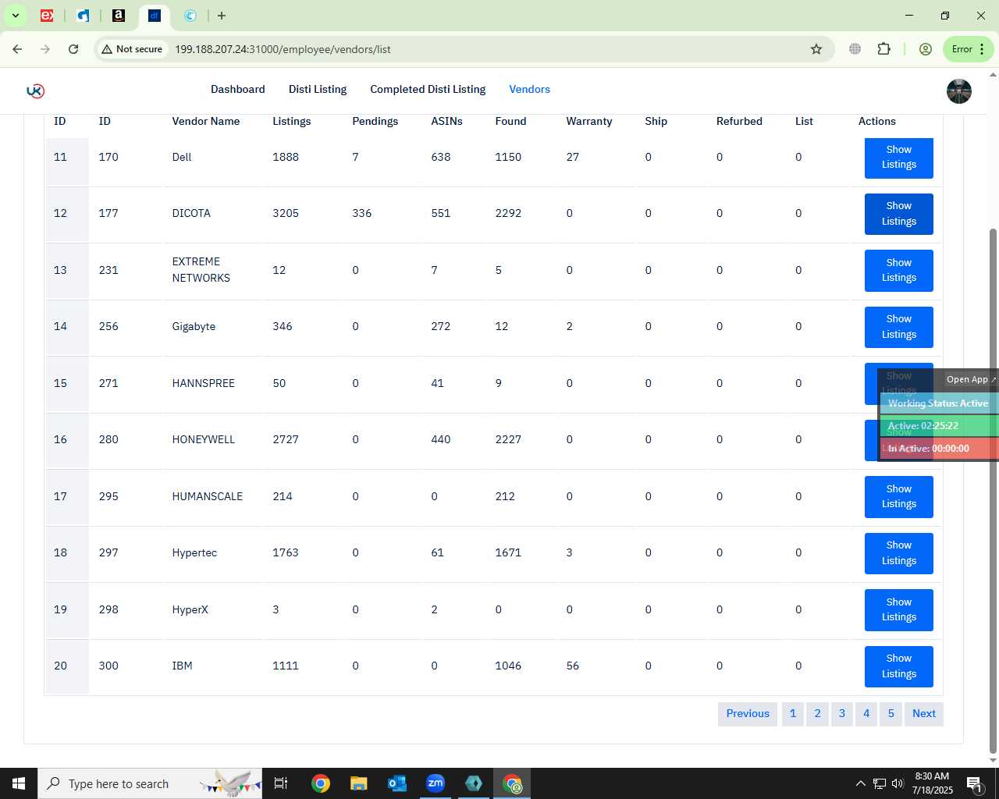Open Outlook from the taskbar
The image size is (999, 799).
pos(396,783)
